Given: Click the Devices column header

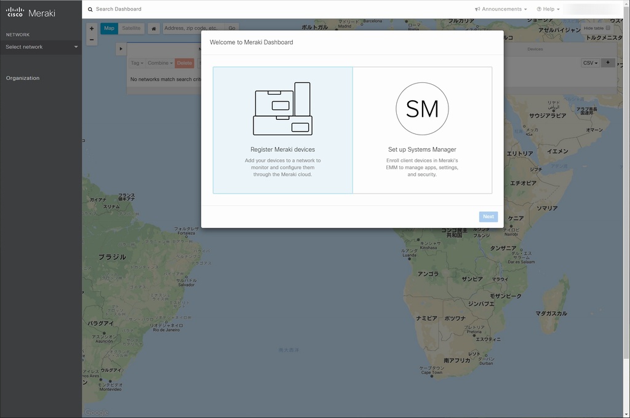Looking at the screenshot, I should click(535, 49).
